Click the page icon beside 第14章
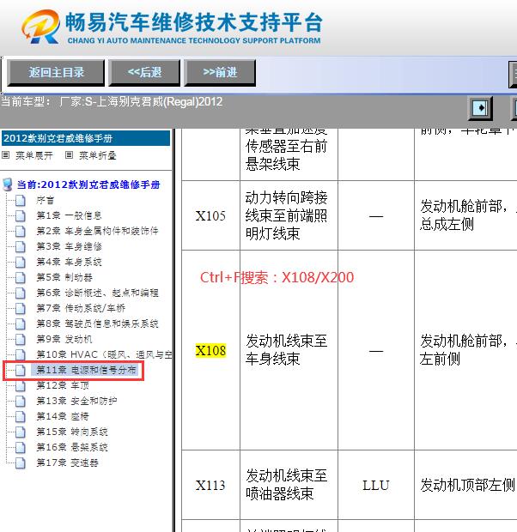This screenshot has height=532, width=517. [x=21, y=416]
